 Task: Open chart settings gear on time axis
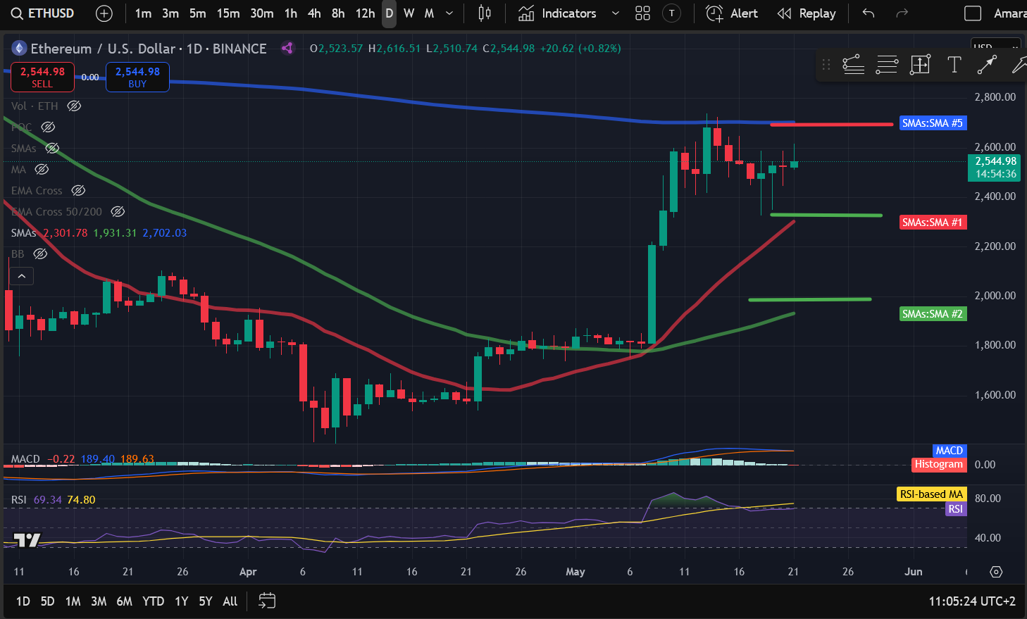[996, 572]
